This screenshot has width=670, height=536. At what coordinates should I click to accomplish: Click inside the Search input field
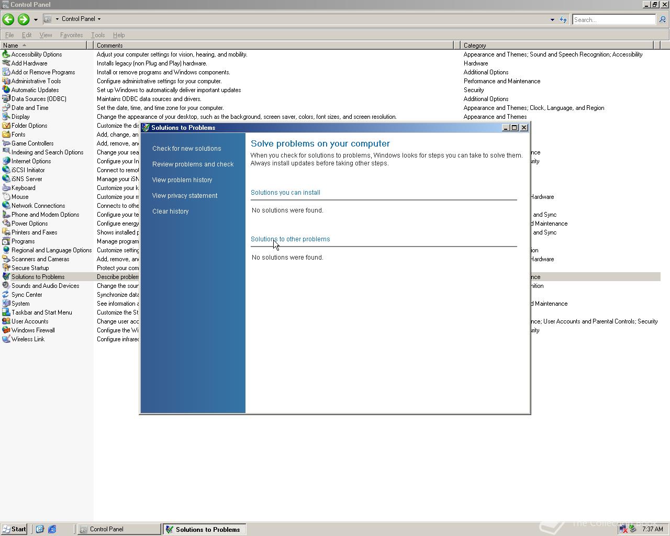pos(613,19)
